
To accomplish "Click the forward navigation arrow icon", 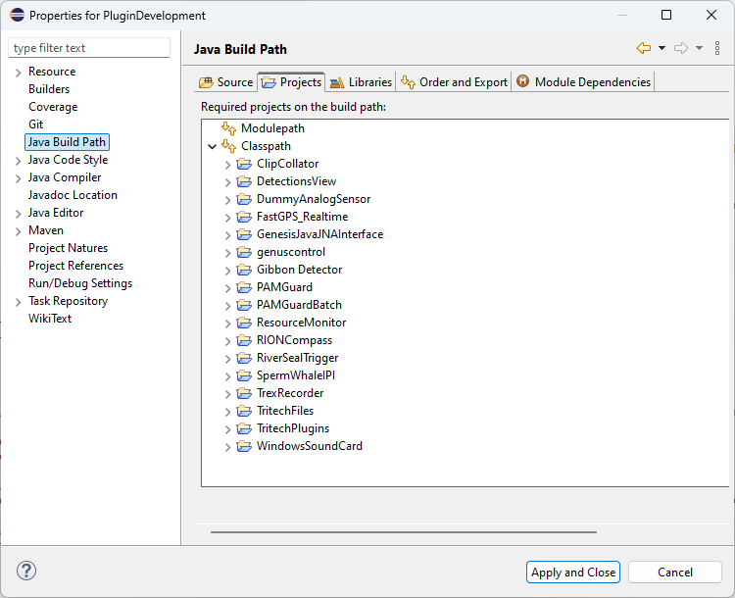I will (681, 48).
